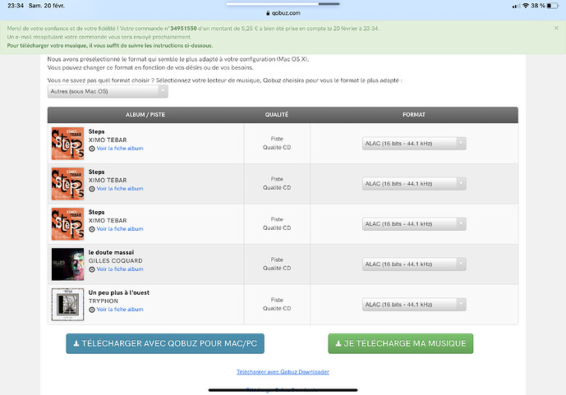This screenshot has width=566, height=395.
Task: Open Télécharger avec Qobuz Downloader link
Action: tap(283, 371)
